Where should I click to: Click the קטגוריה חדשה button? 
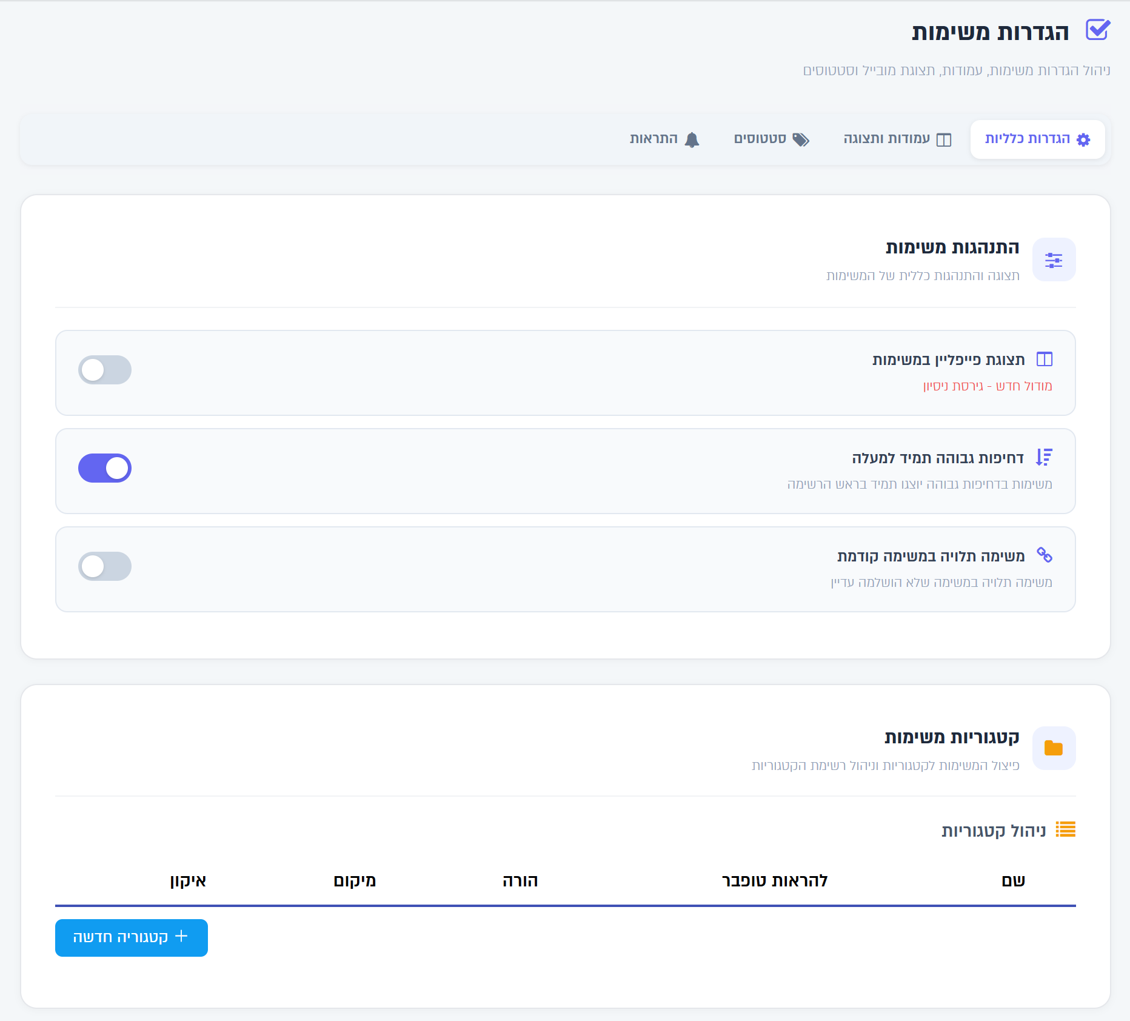(x=132, y=937)
